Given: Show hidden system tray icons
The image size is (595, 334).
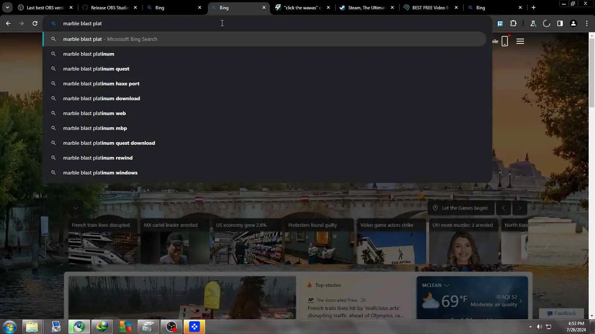Looking at the screenshot, I should point(530,327).
